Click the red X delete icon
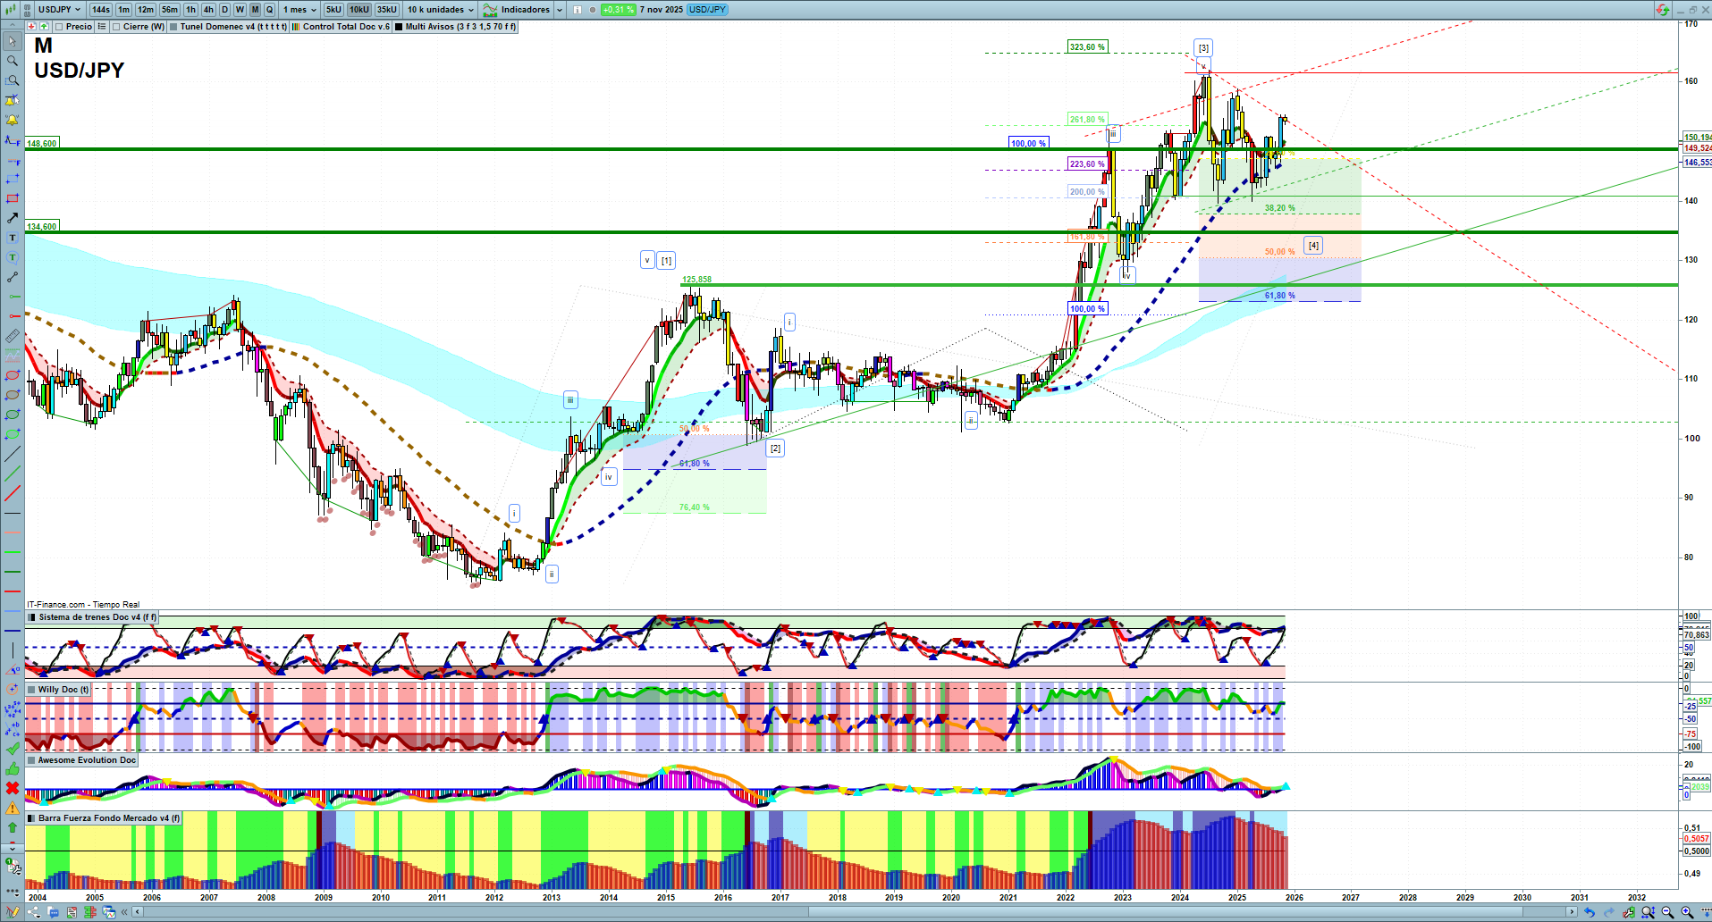 [x=13, y=788]
